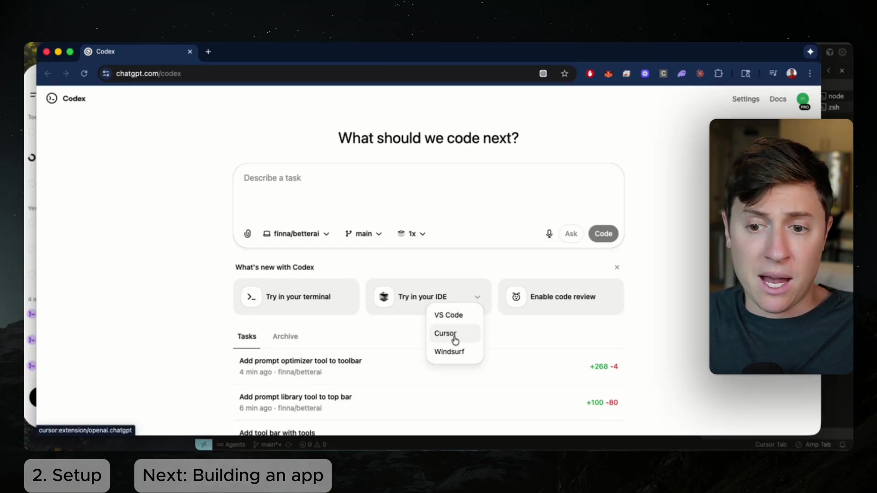
Task: Open task Add tool bar with tools
Action: [x=277, y=432]
